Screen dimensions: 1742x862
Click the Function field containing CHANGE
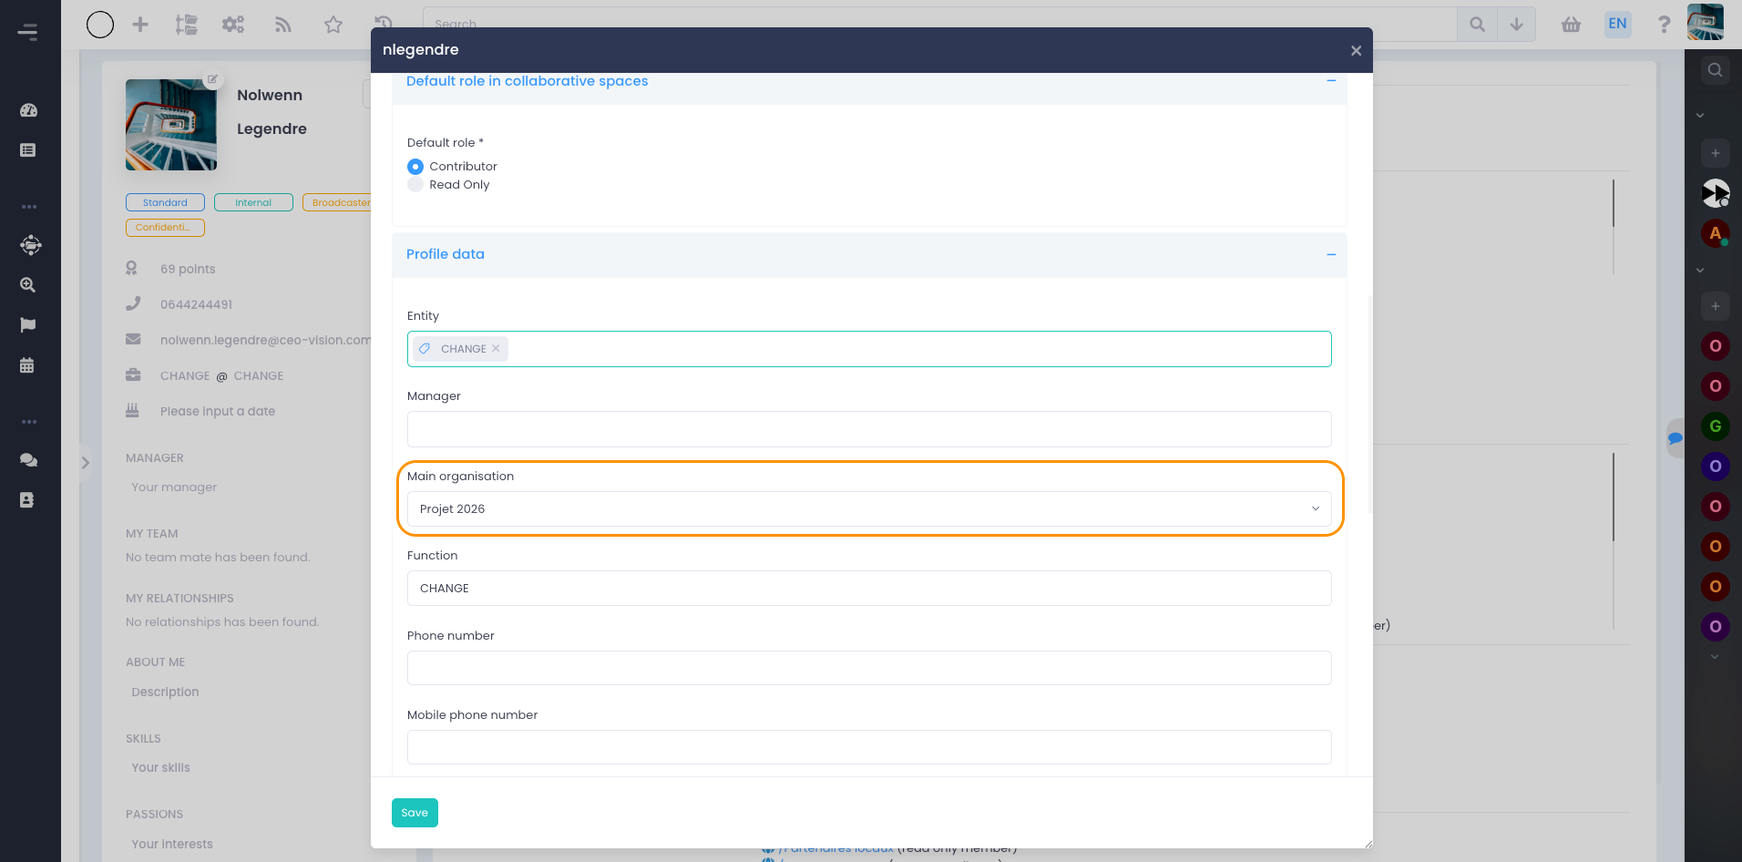coord(869,589)
